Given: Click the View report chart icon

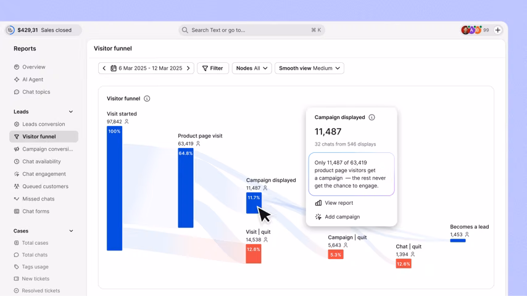Looking at the screenshot, I should (x=318, y=203).
